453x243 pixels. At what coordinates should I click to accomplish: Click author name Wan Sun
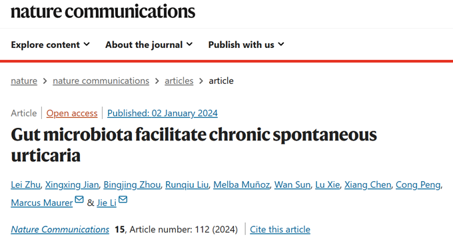[292, 184]
